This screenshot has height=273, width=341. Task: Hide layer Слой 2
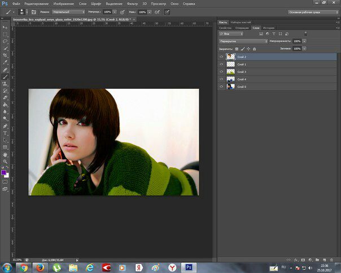(221, 57)
